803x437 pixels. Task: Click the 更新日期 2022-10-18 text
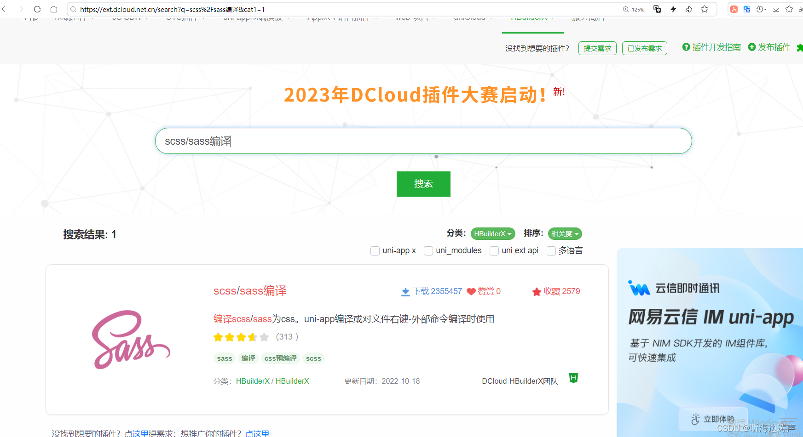click(x=382, y=381)
